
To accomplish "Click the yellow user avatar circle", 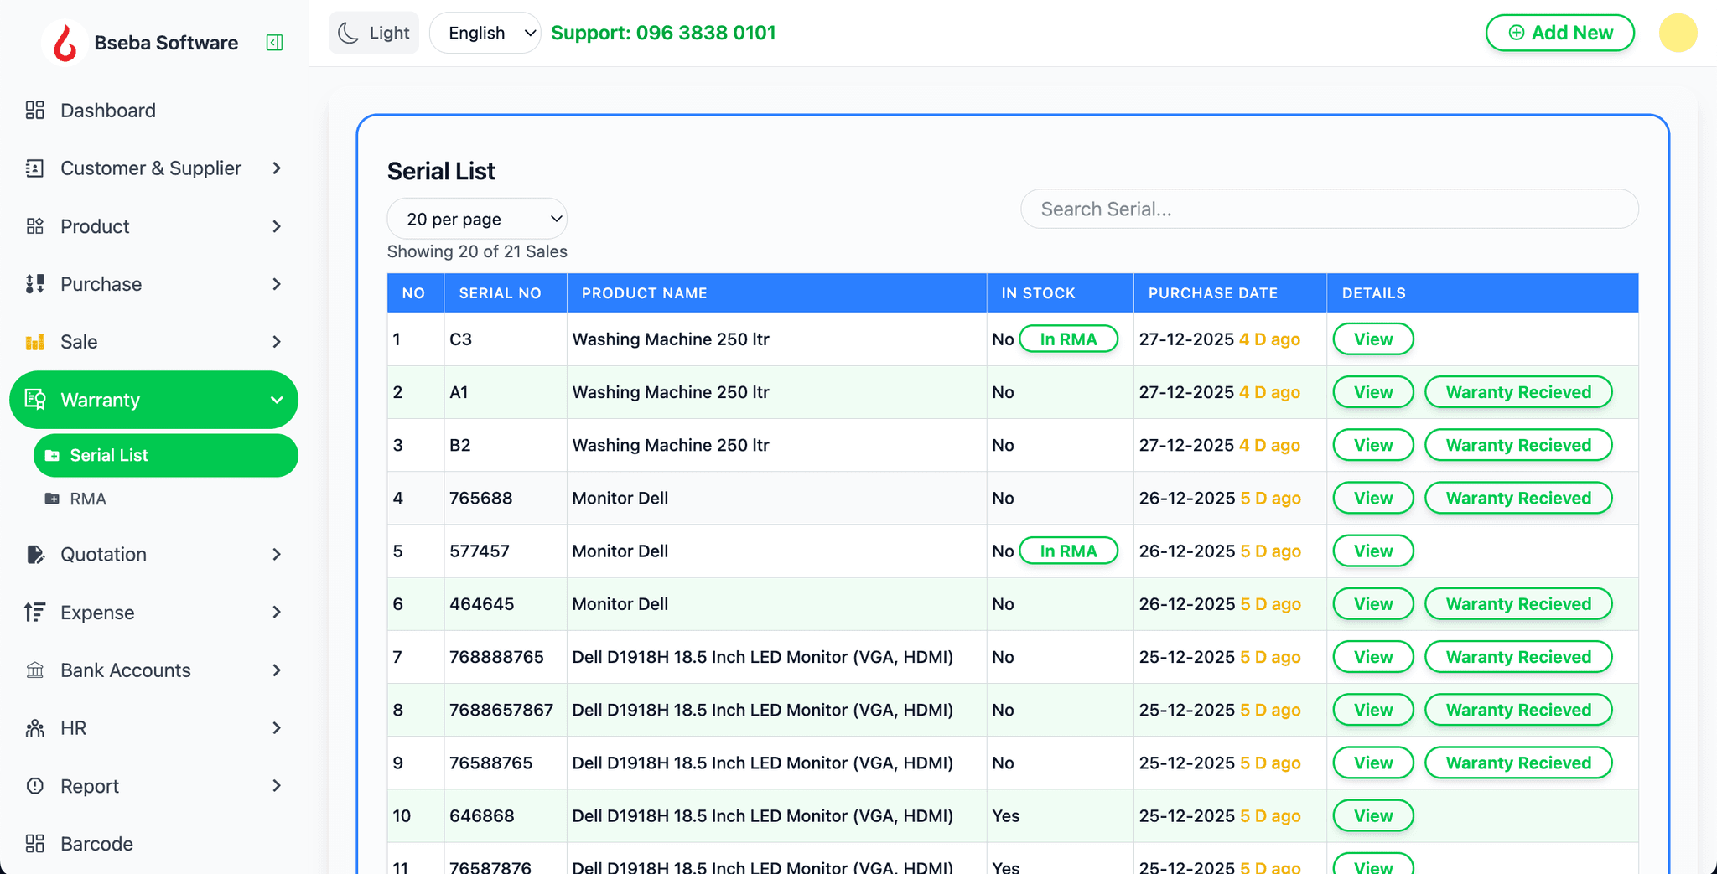I will point(1678,34).
